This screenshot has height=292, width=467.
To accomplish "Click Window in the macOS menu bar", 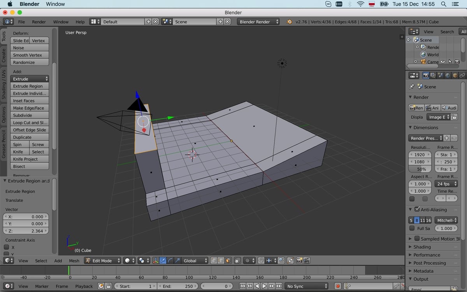I will pyautogui.click(x=55, y=4).
